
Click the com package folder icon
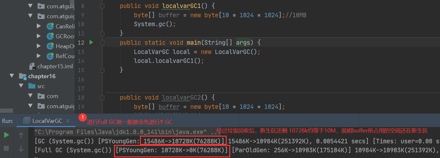coord(41,96)
